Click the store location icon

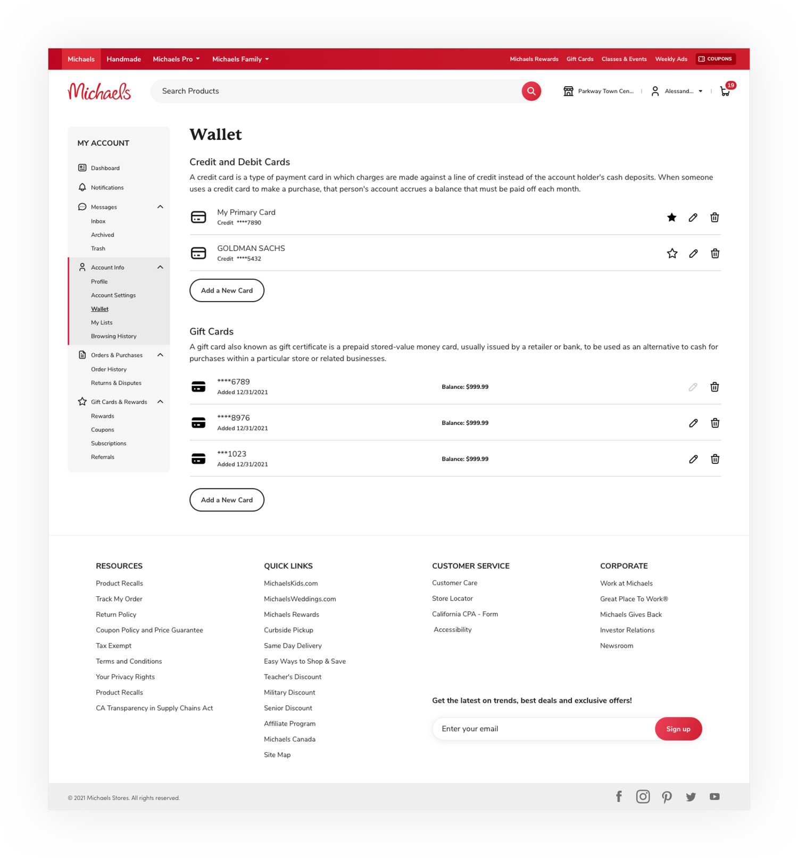[x=568, y=91]
